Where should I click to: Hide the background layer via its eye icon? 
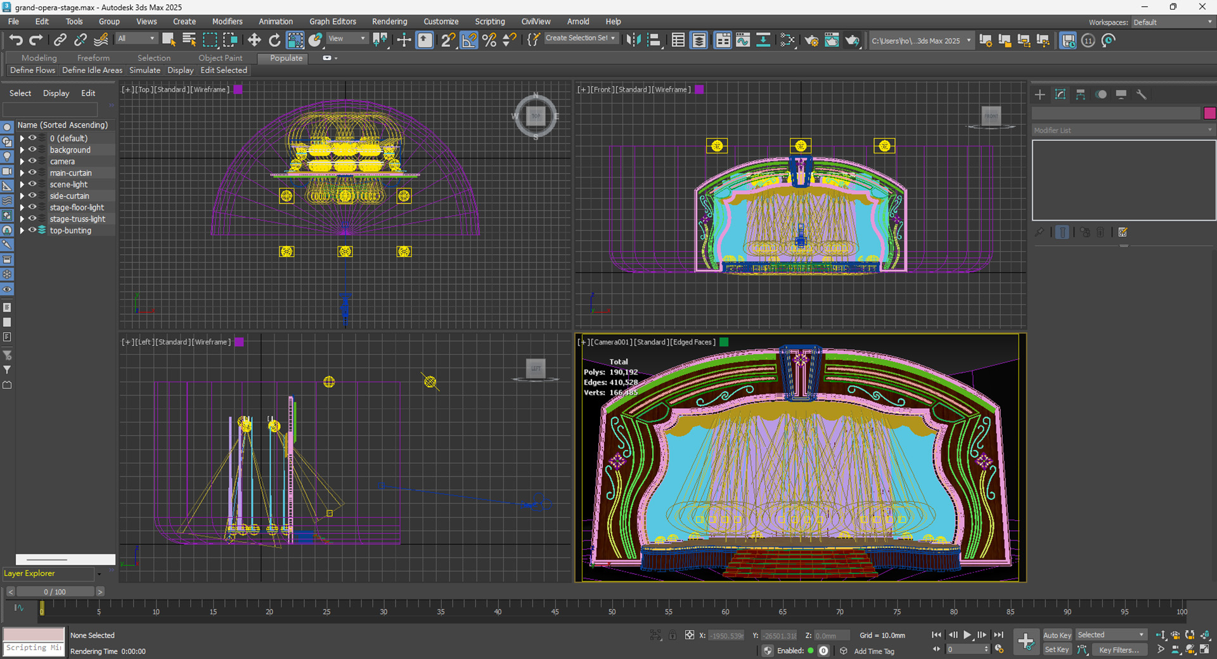point(32,150)
